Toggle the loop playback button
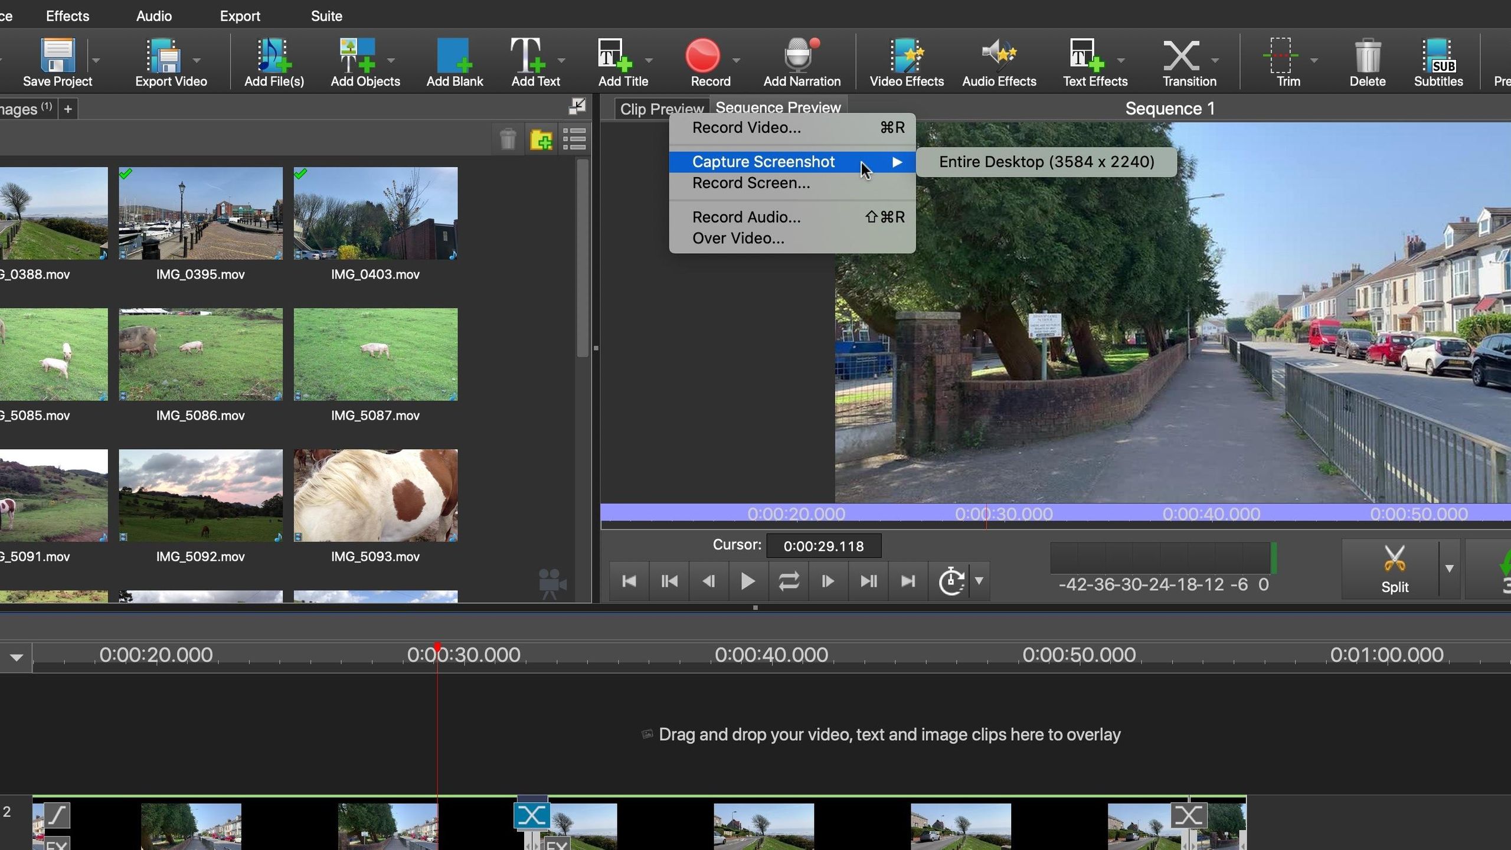The height and width of the screenshot is (850, 1511). 788,581
